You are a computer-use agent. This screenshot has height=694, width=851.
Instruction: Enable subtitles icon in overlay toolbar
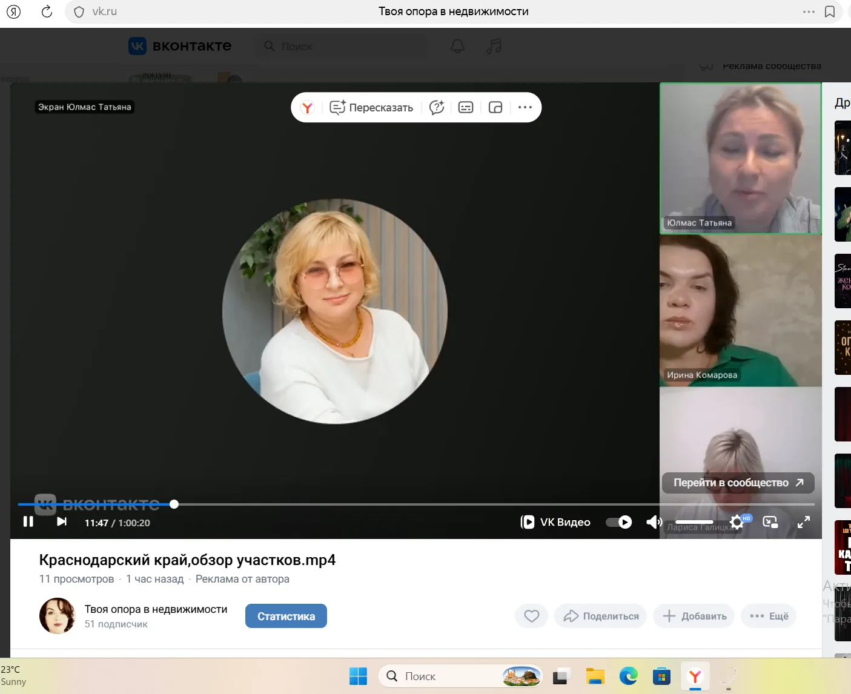(x=466, y=107)
